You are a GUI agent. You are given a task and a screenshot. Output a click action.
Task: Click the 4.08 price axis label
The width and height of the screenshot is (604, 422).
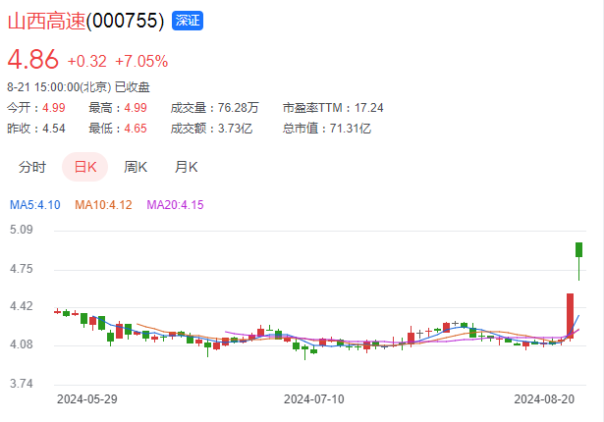22,343
